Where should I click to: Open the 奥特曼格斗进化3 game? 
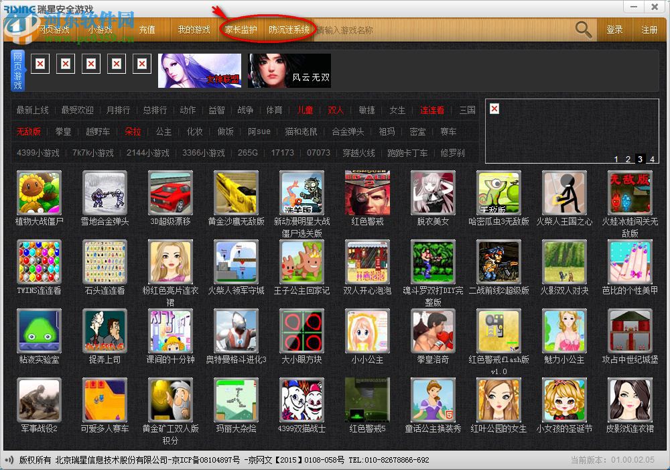click(237, 331)
